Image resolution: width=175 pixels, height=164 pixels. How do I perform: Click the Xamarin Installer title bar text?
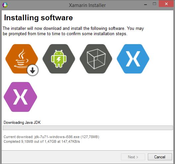pyautogui.click(x=87, y=5)
